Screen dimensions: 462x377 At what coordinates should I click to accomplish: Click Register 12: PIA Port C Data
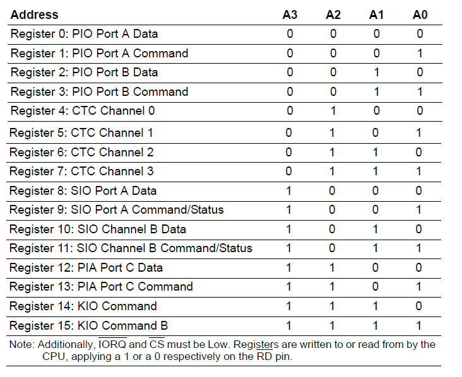coord(86,268)
